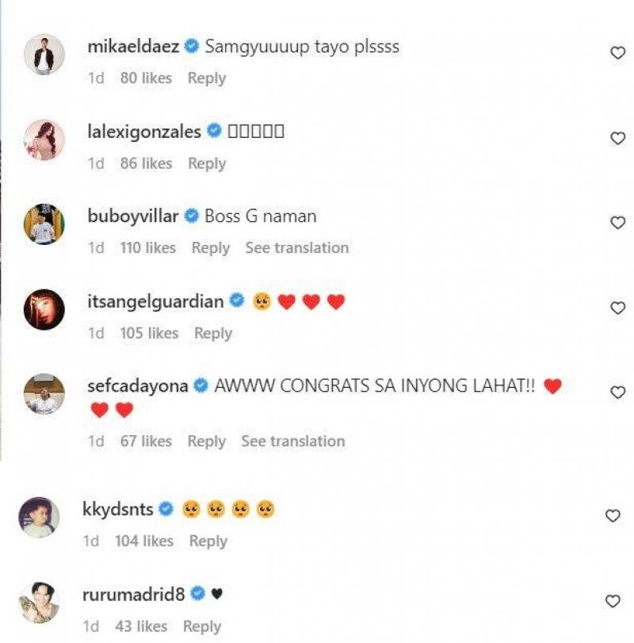Screen dimensions: 634x643
Task: Reply to buboyvillar's comment
Action: [210, 247]
